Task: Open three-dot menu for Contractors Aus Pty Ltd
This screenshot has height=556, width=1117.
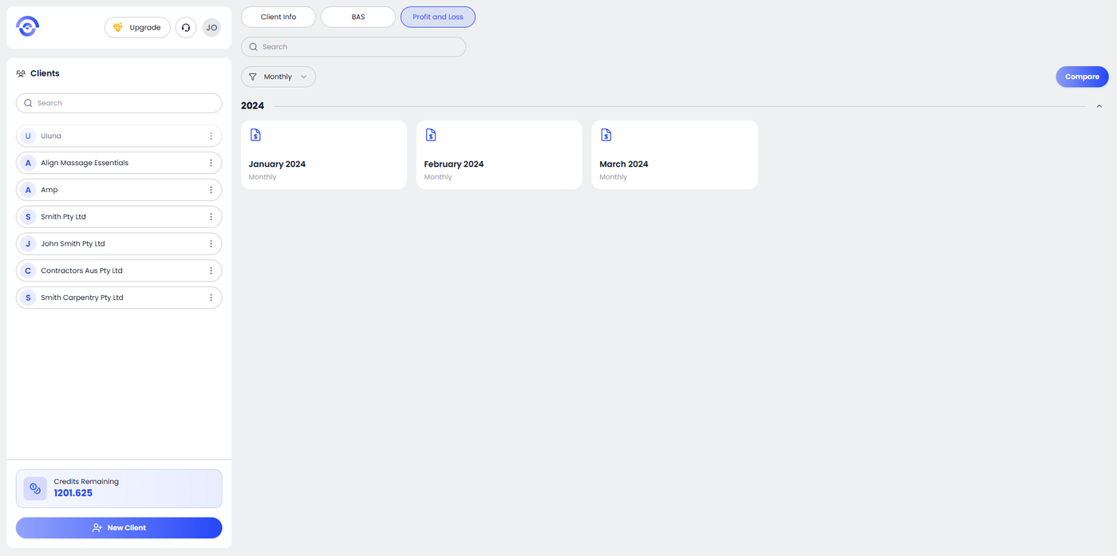Action: (211, 271)
